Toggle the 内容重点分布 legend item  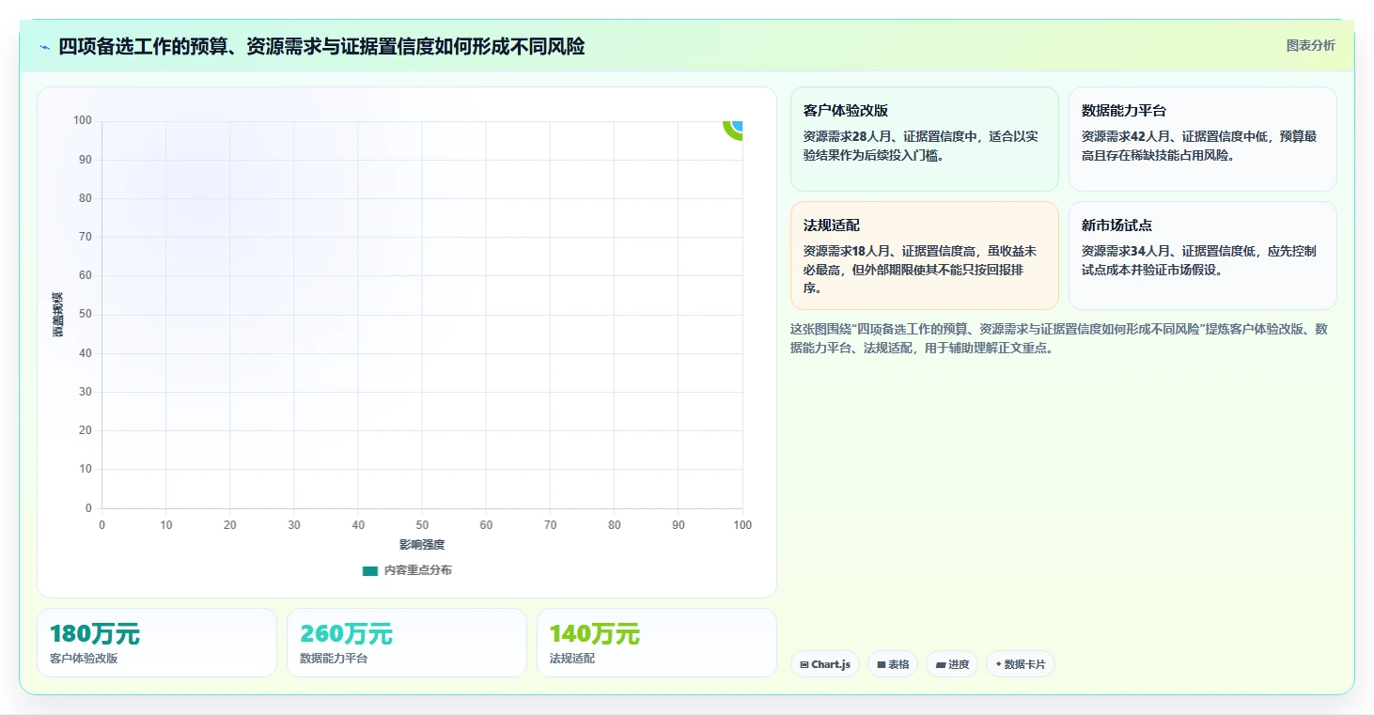406,570
